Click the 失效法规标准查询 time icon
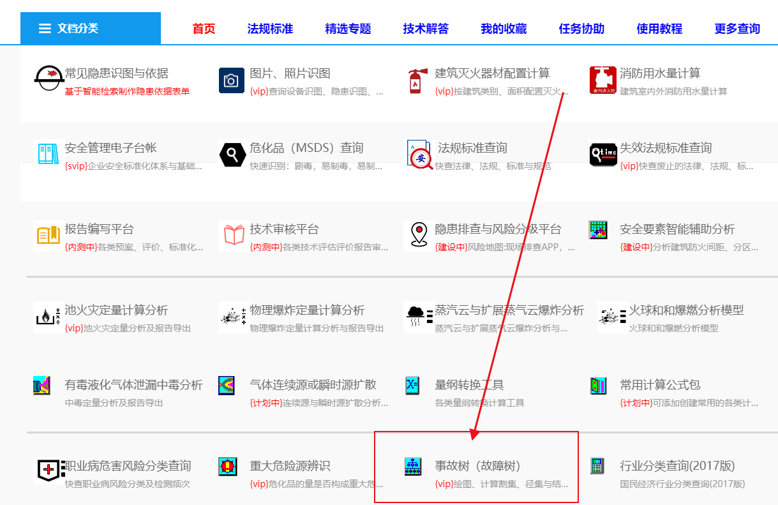 tap(603, 155)
